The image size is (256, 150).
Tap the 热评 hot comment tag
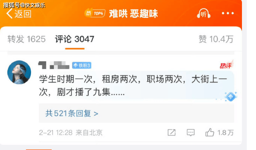(x=226, y=65)
